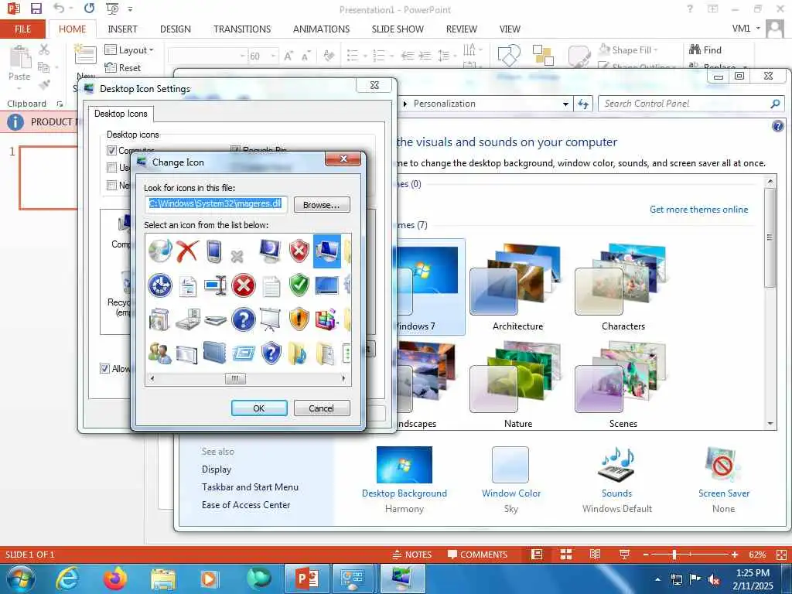Pick the projector screen icon
The height and width of the screenshot is (594, 792).
tap(270, 319)
